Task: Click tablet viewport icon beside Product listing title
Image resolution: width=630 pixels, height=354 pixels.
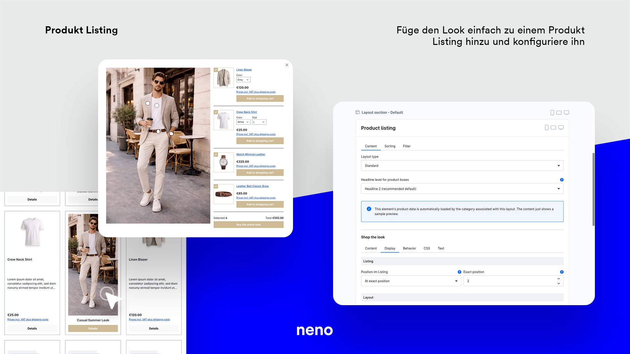Action: coord(553,128)
